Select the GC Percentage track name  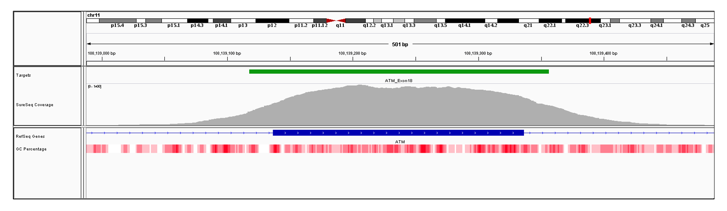pos(31,149)
